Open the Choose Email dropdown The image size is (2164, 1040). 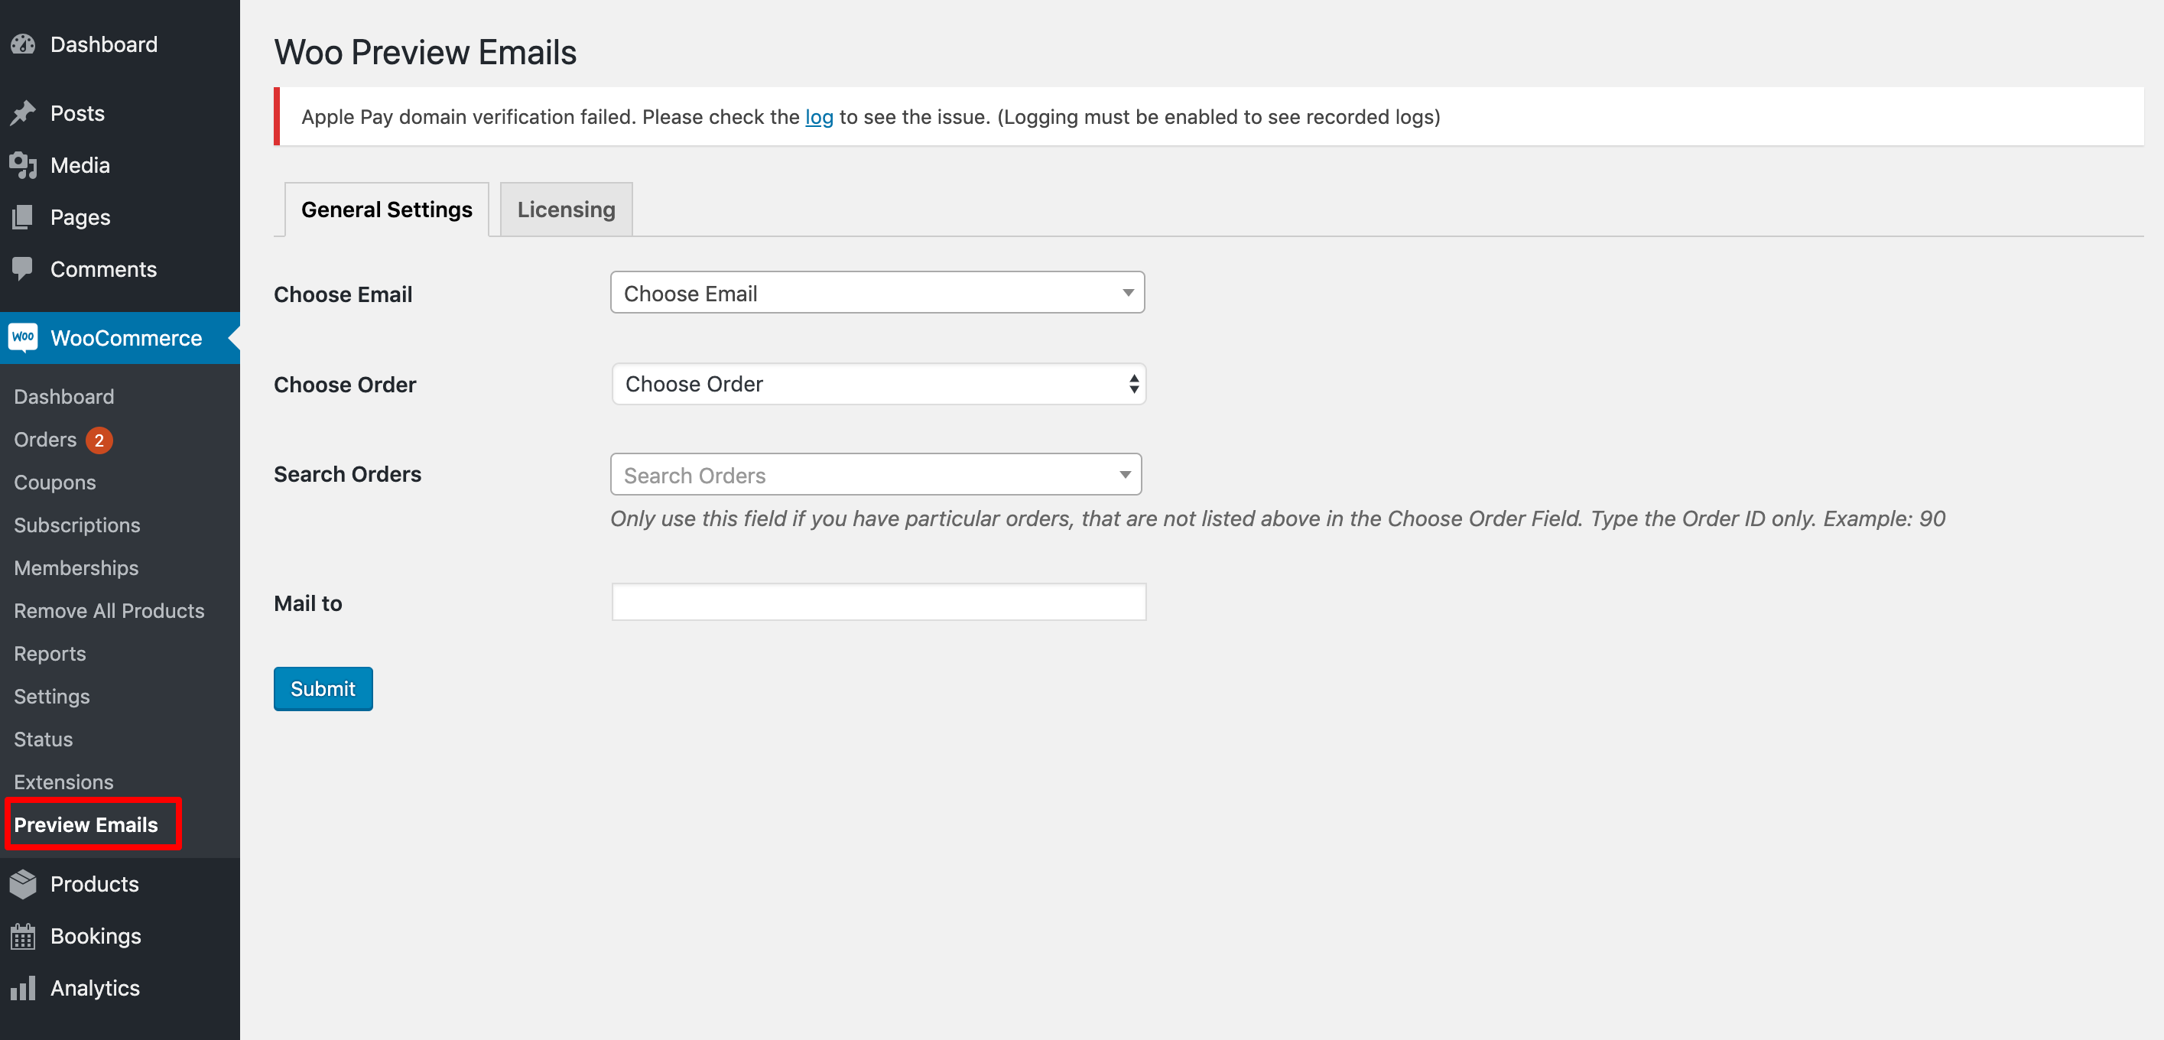click(877, 293)
